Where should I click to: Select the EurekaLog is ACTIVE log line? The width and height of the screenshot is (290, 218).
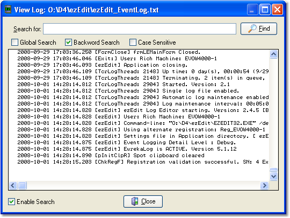(x=127, y=149)
